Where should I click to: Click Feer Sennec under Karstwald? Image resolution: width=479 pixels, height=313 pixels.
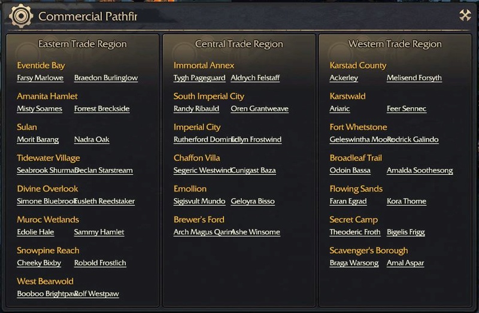coord(407,109)
